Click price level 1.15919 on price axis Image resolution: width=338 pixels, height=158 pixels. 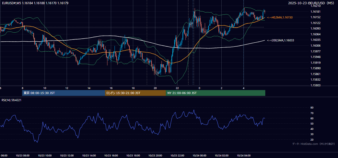[x=315, y=63]
